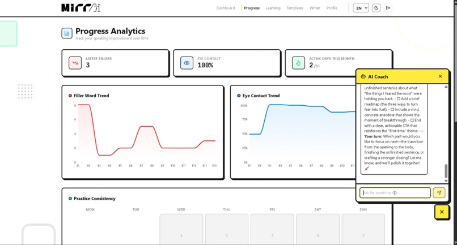Viewport: 457px width, 245px height.
Task: Click the Mirrai logo
Action: 81,7
